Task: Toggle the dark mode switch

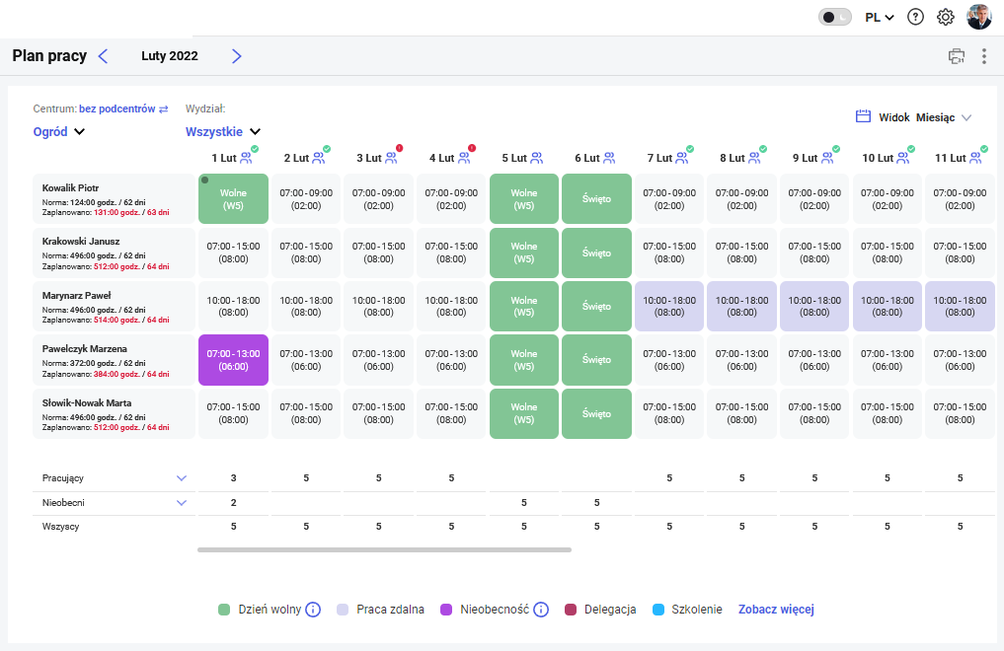Action: [835, 18]
